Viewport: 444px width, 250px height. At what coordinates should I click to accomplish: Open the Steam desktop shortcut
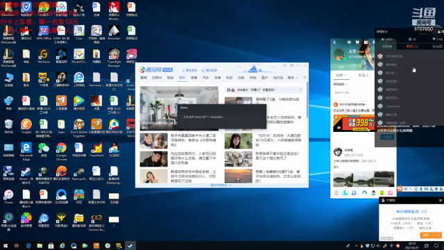click(x=26, y=175)
